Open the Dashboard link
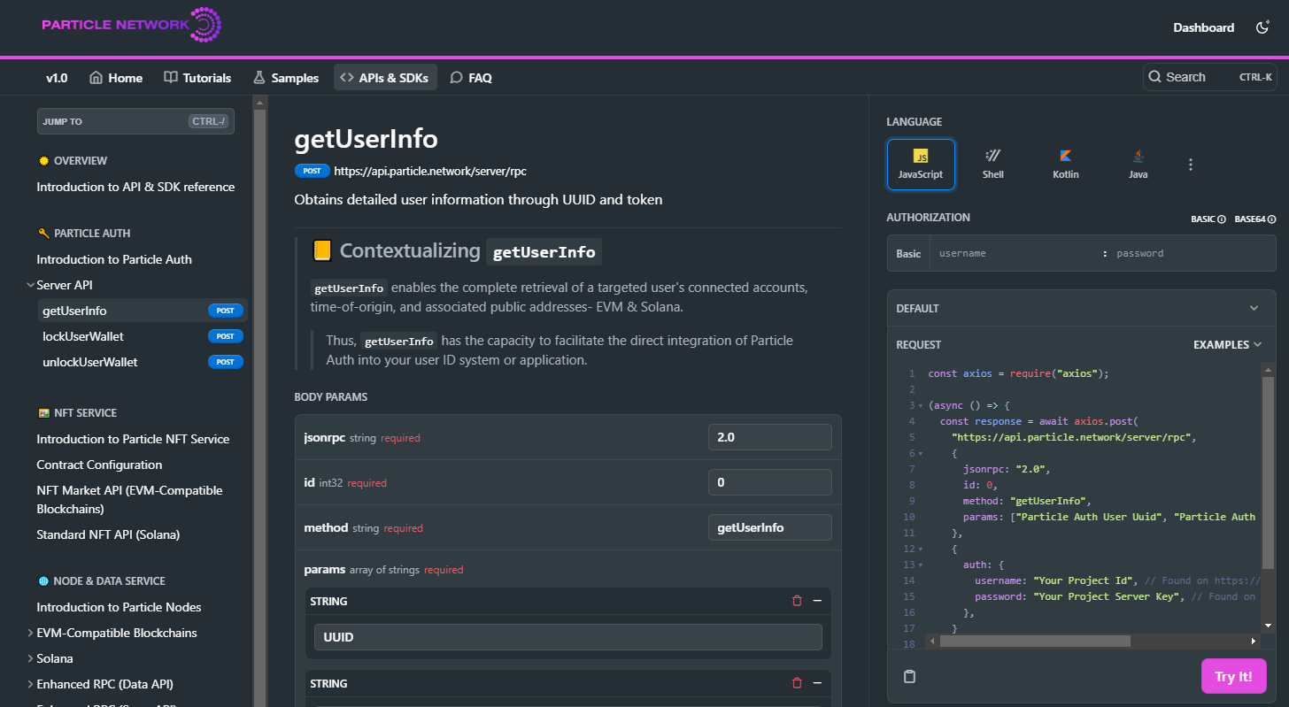The image size is (1289, 707). (1203, 27)
